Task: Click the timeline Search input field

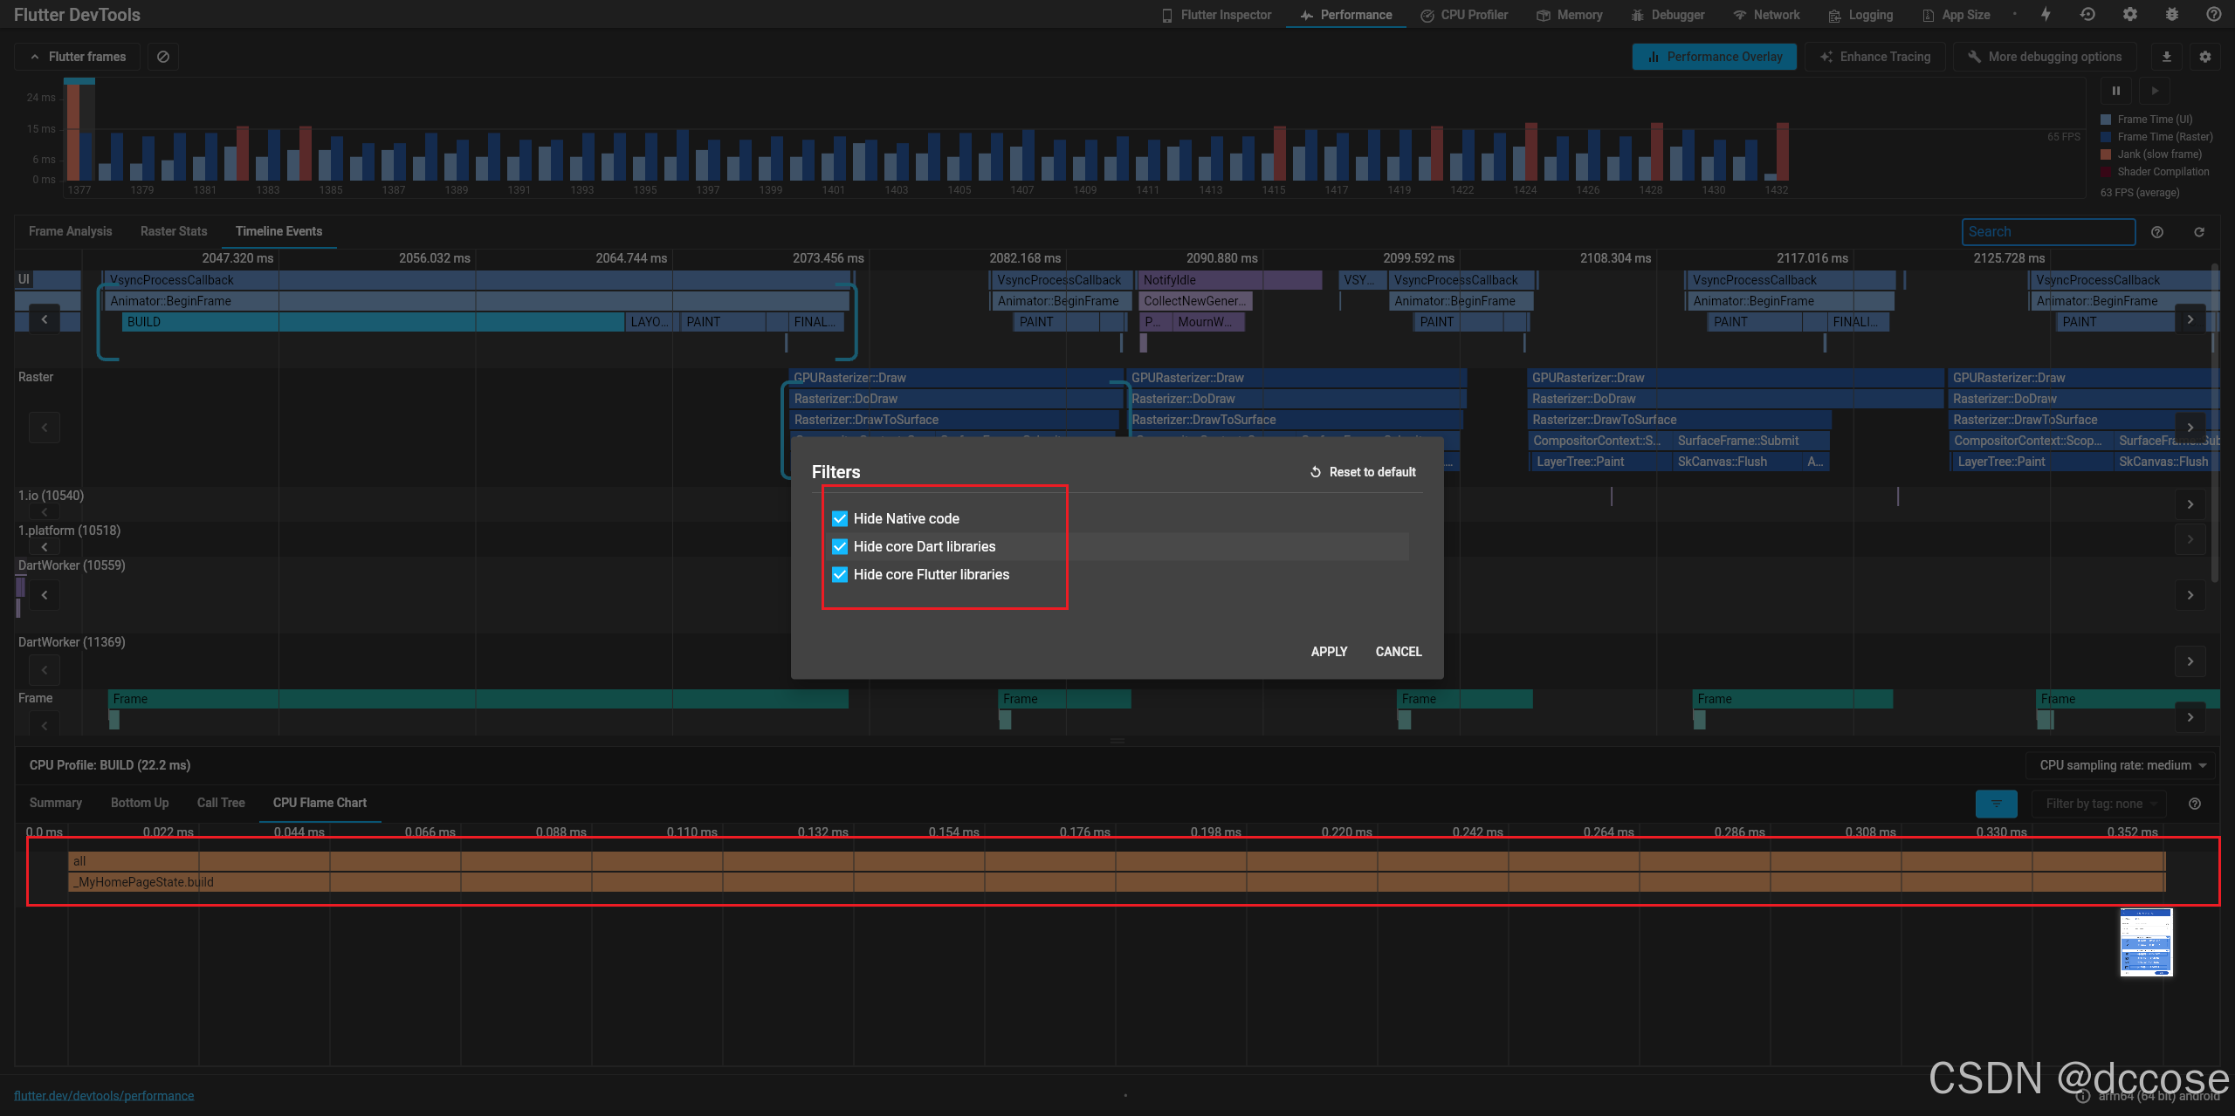Action: click(x=2047, y=232)
